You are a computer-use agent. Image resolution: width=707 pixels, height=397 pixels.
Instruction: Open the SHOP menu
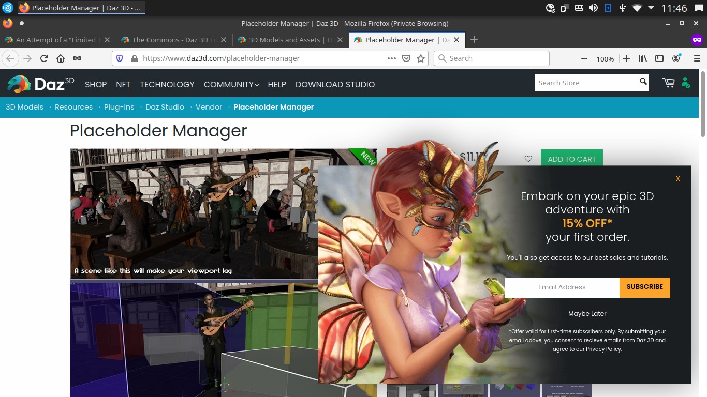point(96,84)
